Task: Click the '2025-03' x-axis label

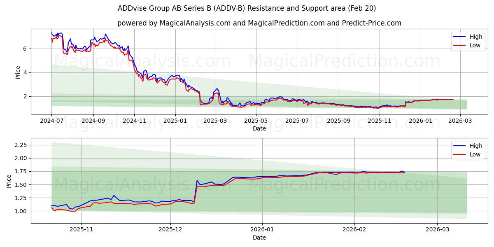Action: coord(216,121)
